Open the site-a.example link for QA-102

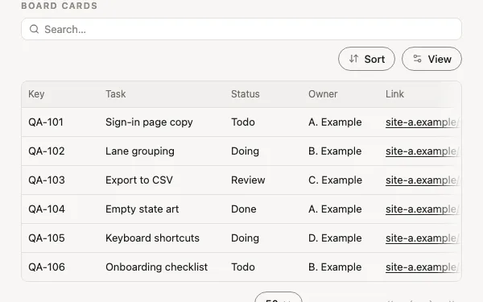(x=423, y=151)
